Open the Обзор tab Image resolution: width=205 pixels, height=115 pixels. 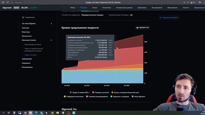click(x=73, y=8)
